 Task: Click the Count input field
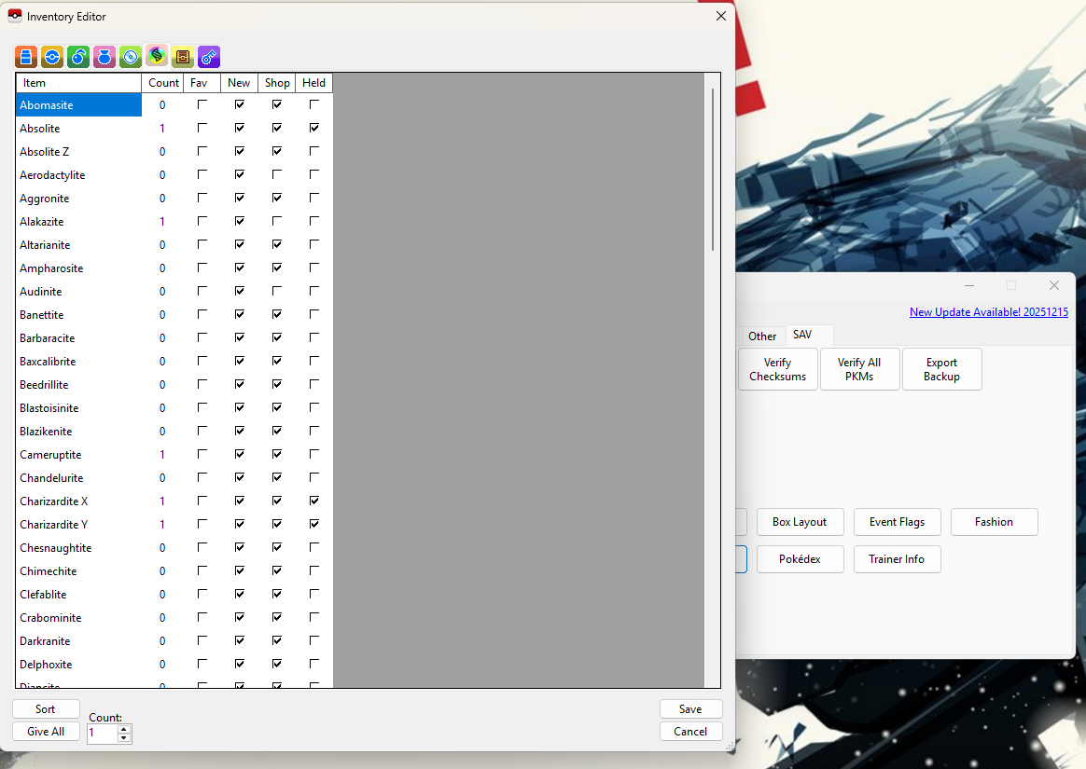(102, 734)
